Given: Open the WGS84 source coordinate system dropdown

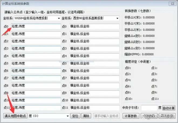Looking at the screenshot, I should coord(59,18).
